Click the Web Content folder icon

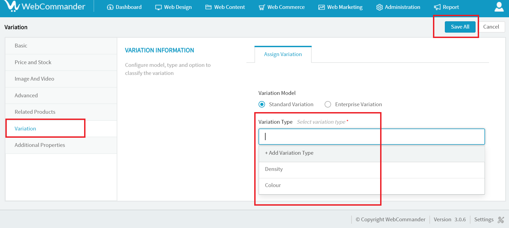point(208,7)
